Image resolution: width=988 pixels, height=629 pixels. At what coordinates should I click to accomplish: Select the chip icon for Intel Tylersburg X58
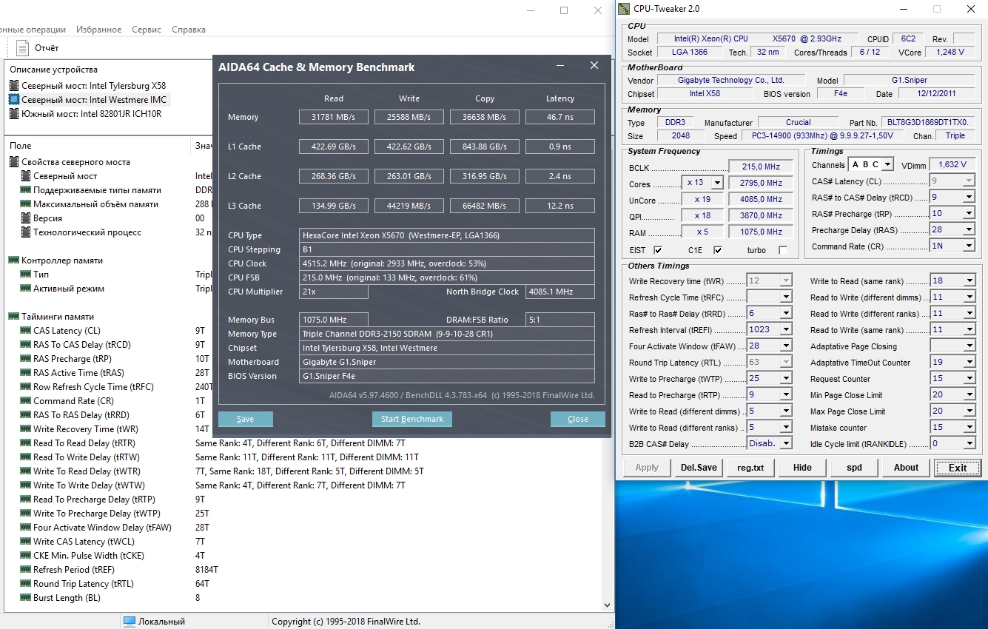coord(14,85)
